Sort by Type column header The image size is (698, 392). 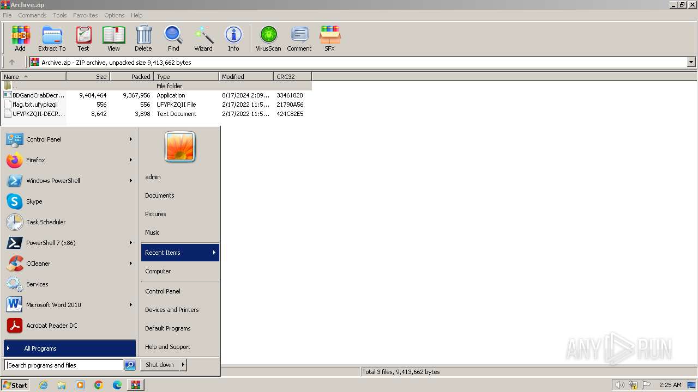tap(186, 77)
